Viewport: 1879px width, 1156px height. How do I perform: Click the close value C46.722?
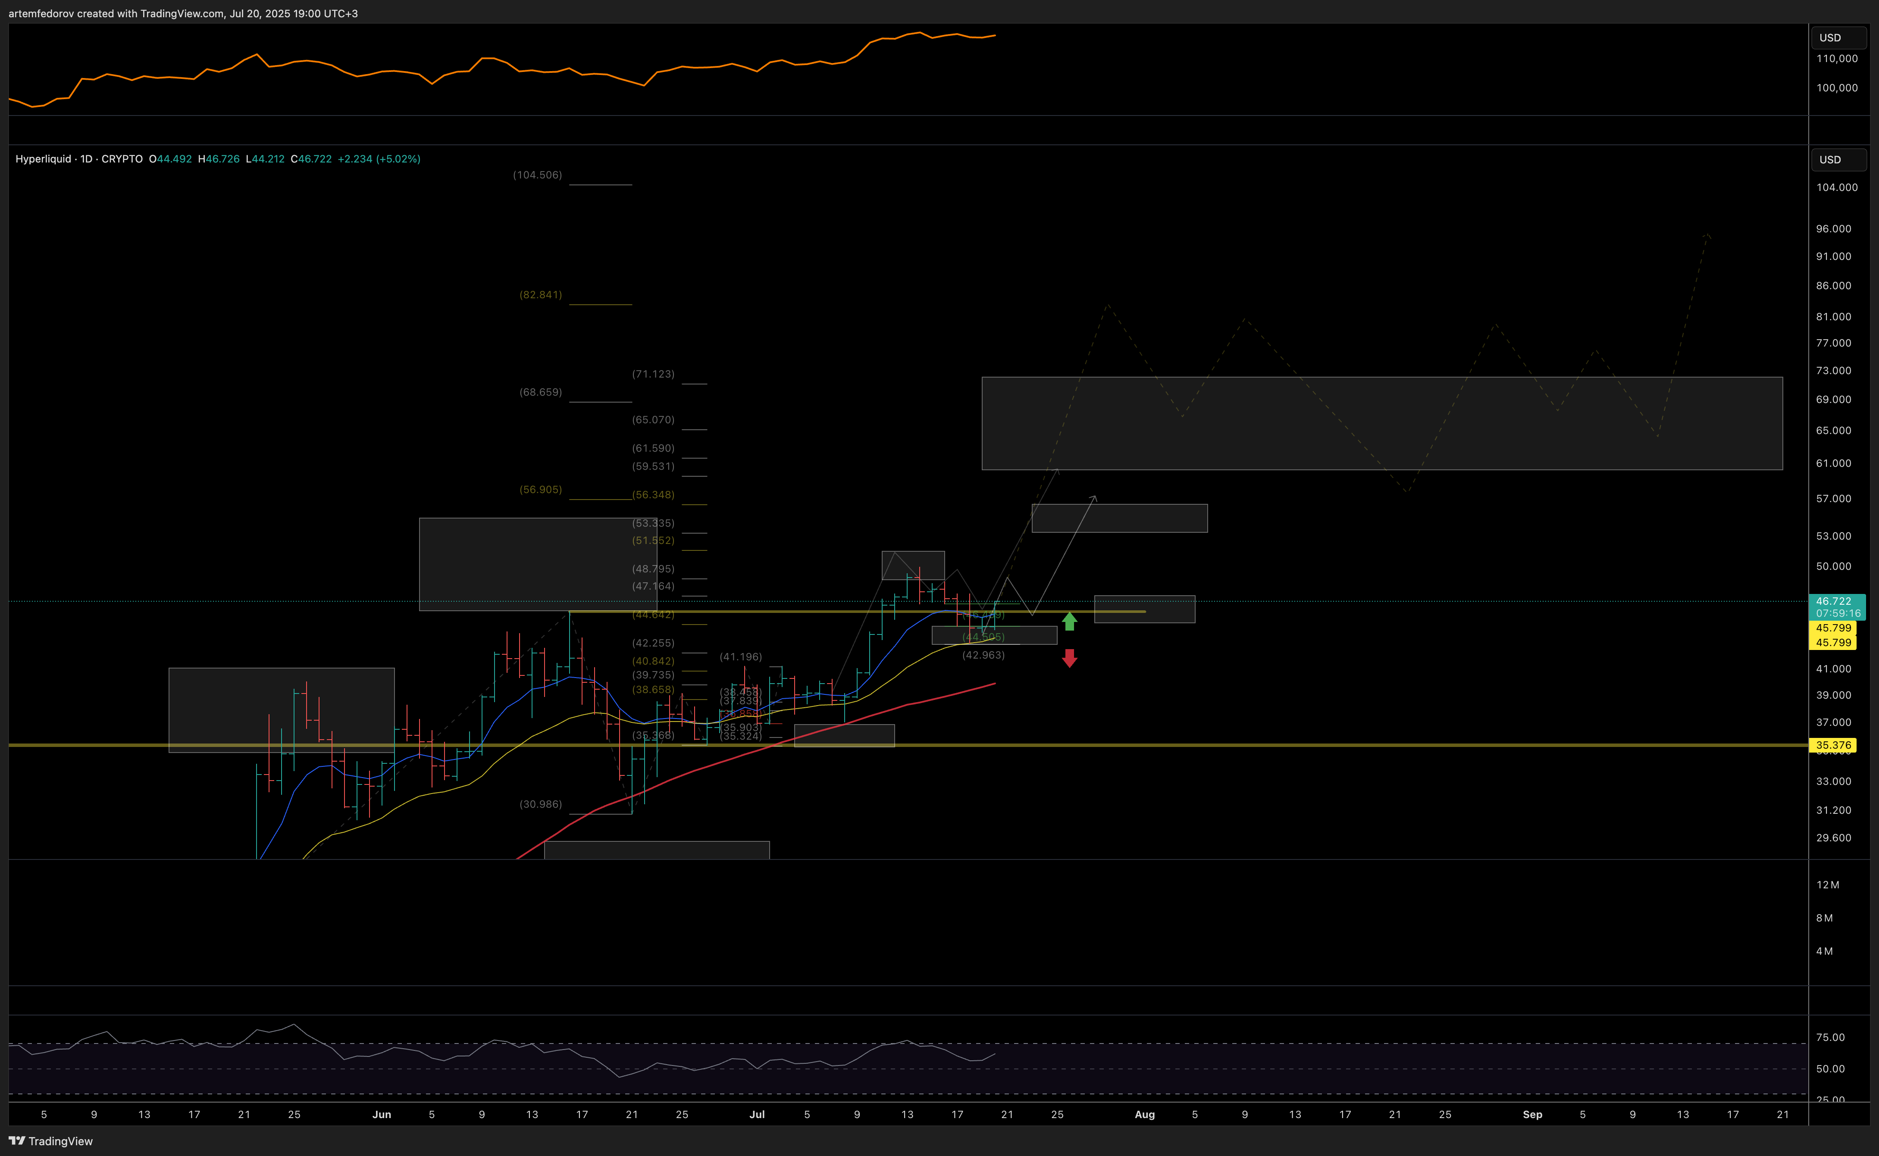coord(311,159)
